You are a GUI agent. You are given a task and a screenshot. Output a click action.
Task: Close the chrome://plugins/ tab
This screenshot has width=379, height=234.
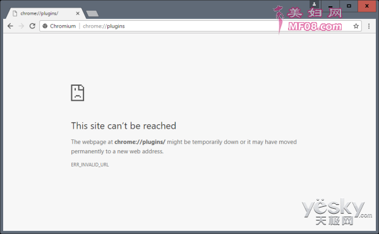coord(78,13)
